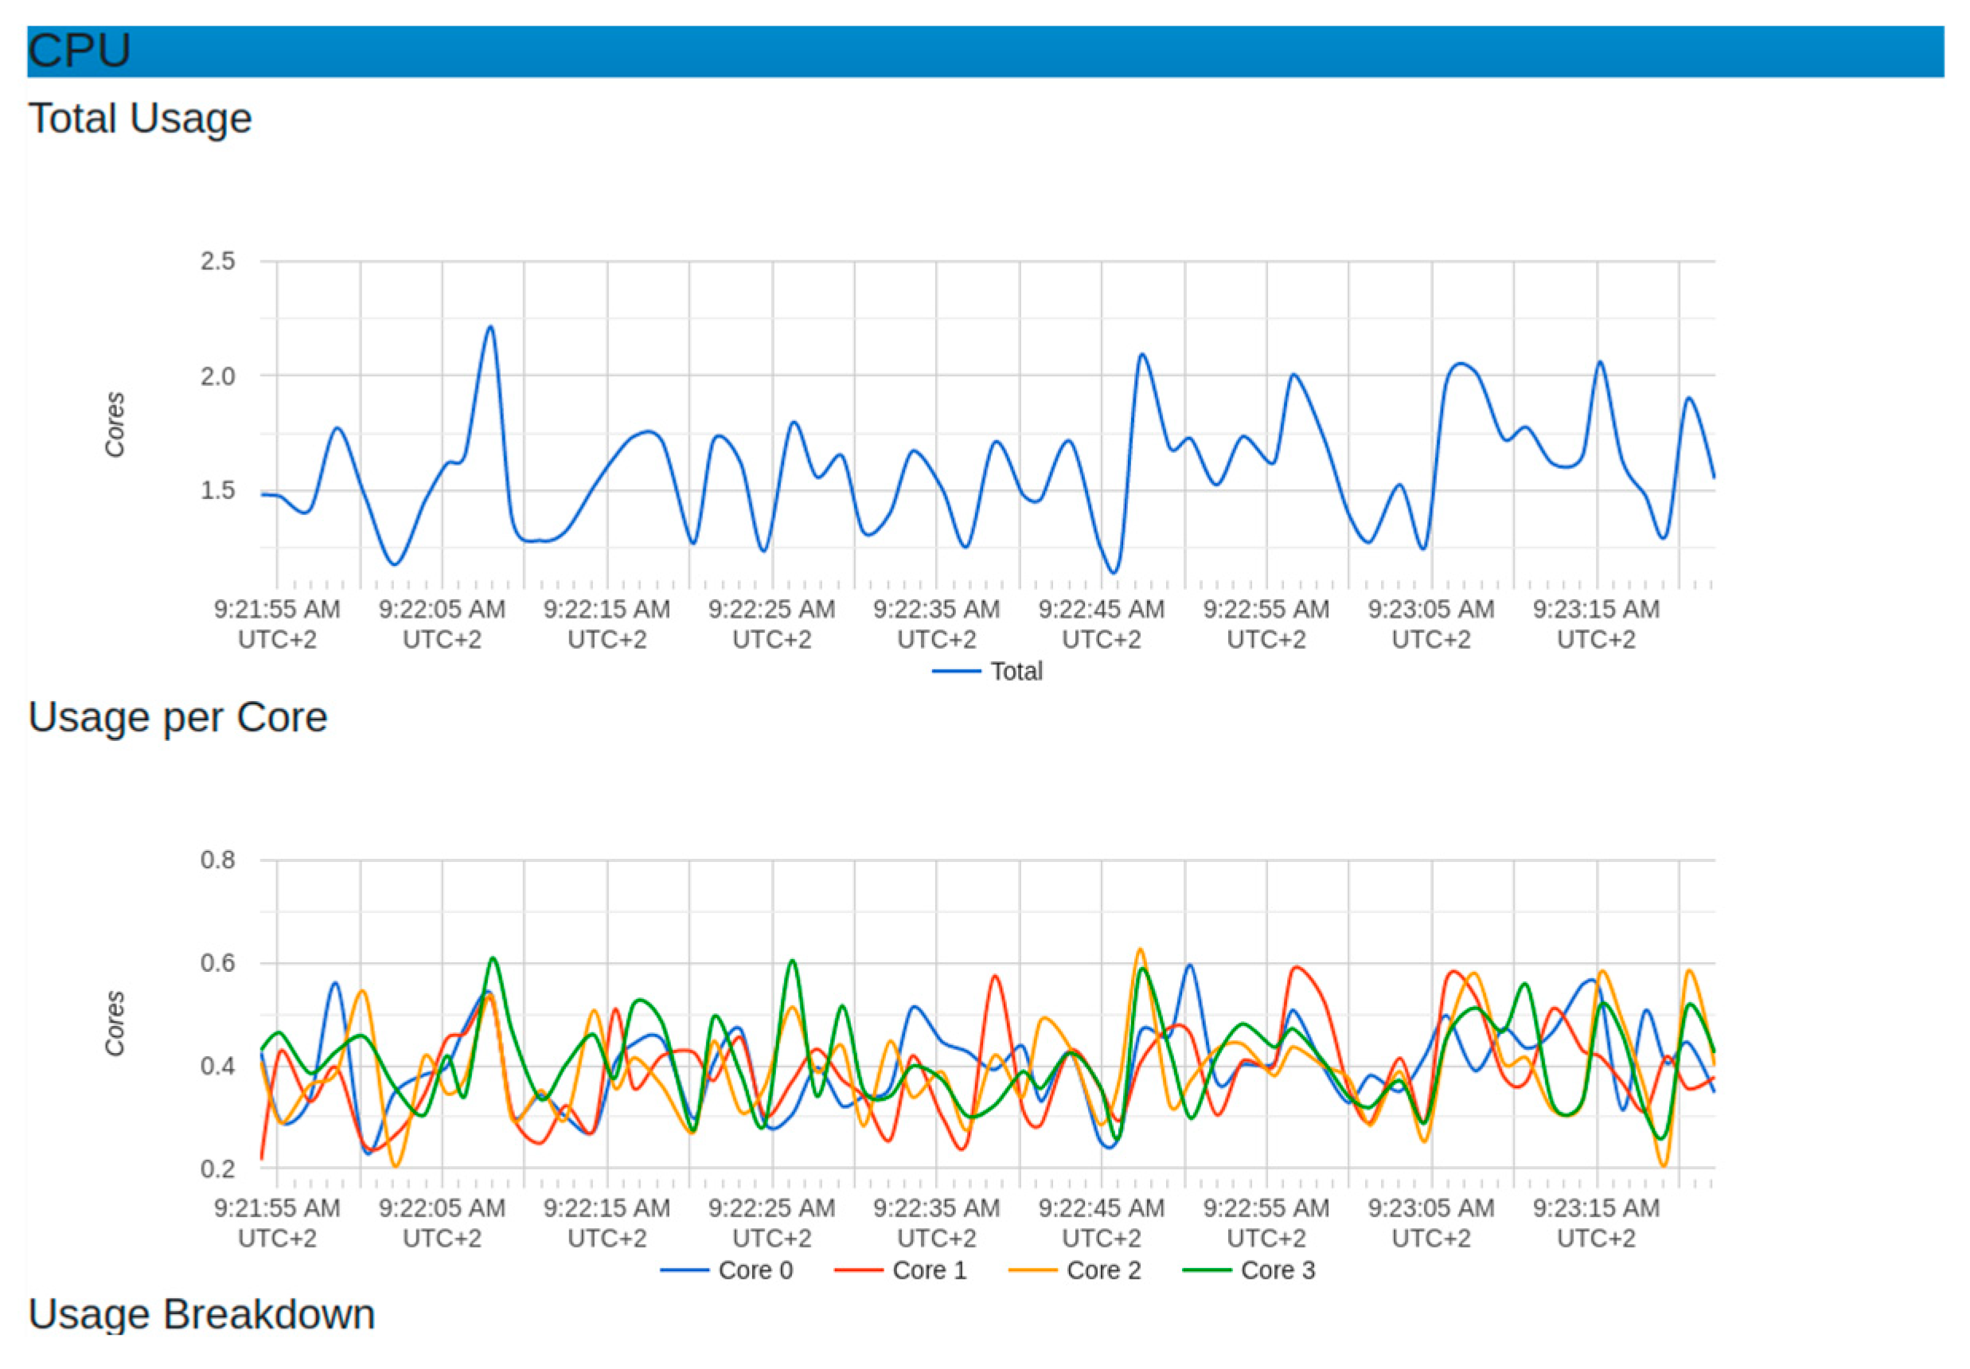Click the Total Usage heading
The width and height of the screenshot is (1970, 1369).
[x=140, y=119]
